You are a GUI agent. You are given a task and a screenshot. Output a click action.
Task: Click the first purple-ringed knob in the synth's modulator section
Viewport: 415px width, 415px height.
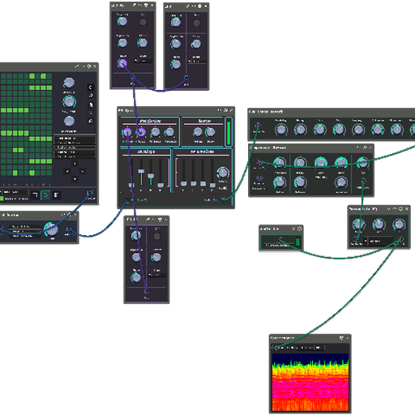pyautogui.click(x=126, y=132)
